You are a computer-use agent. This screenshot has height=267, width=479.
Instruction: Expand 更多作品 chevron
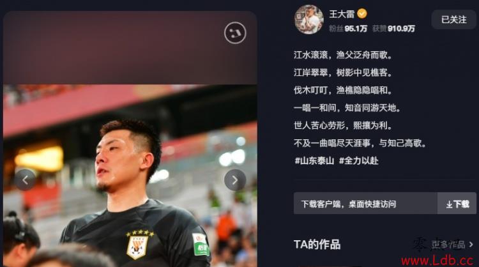[471, 245]
